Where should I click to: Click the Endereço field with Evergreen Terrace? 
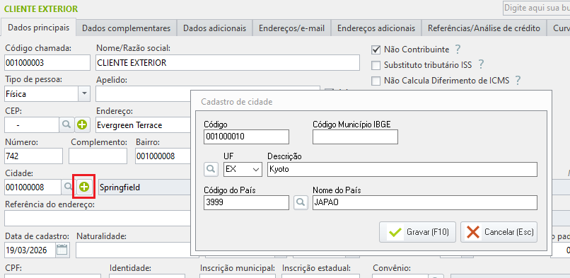(x=144, y=125)
